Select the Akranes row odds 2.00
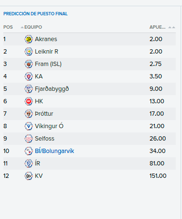The width and height of the screenshot is (182, 219). click(156, 39)
